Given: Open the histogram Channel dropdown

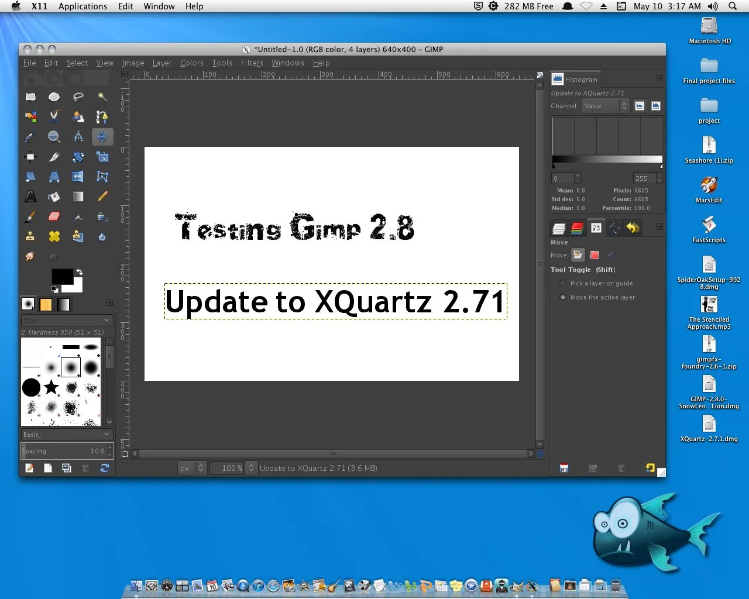Looking at the screenshot, I should click(606, 106).
